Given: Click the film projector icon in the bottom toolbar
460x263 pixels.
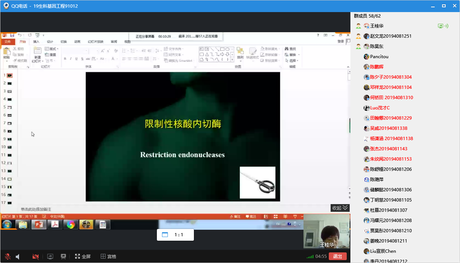Looking at the screenshot, I should [63, 256].
